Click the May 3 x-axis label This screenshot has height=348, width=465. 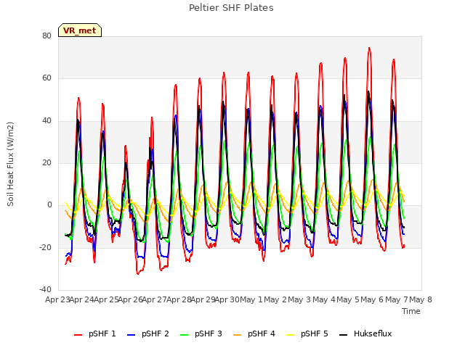coord(299,299)
